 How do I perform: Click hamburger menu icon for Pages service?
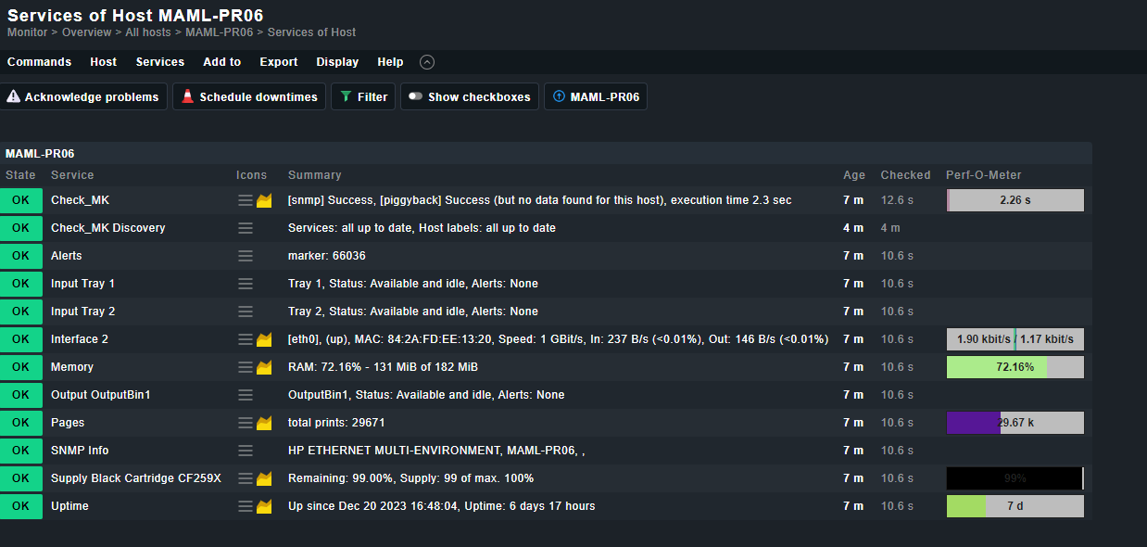click(246, 423)
